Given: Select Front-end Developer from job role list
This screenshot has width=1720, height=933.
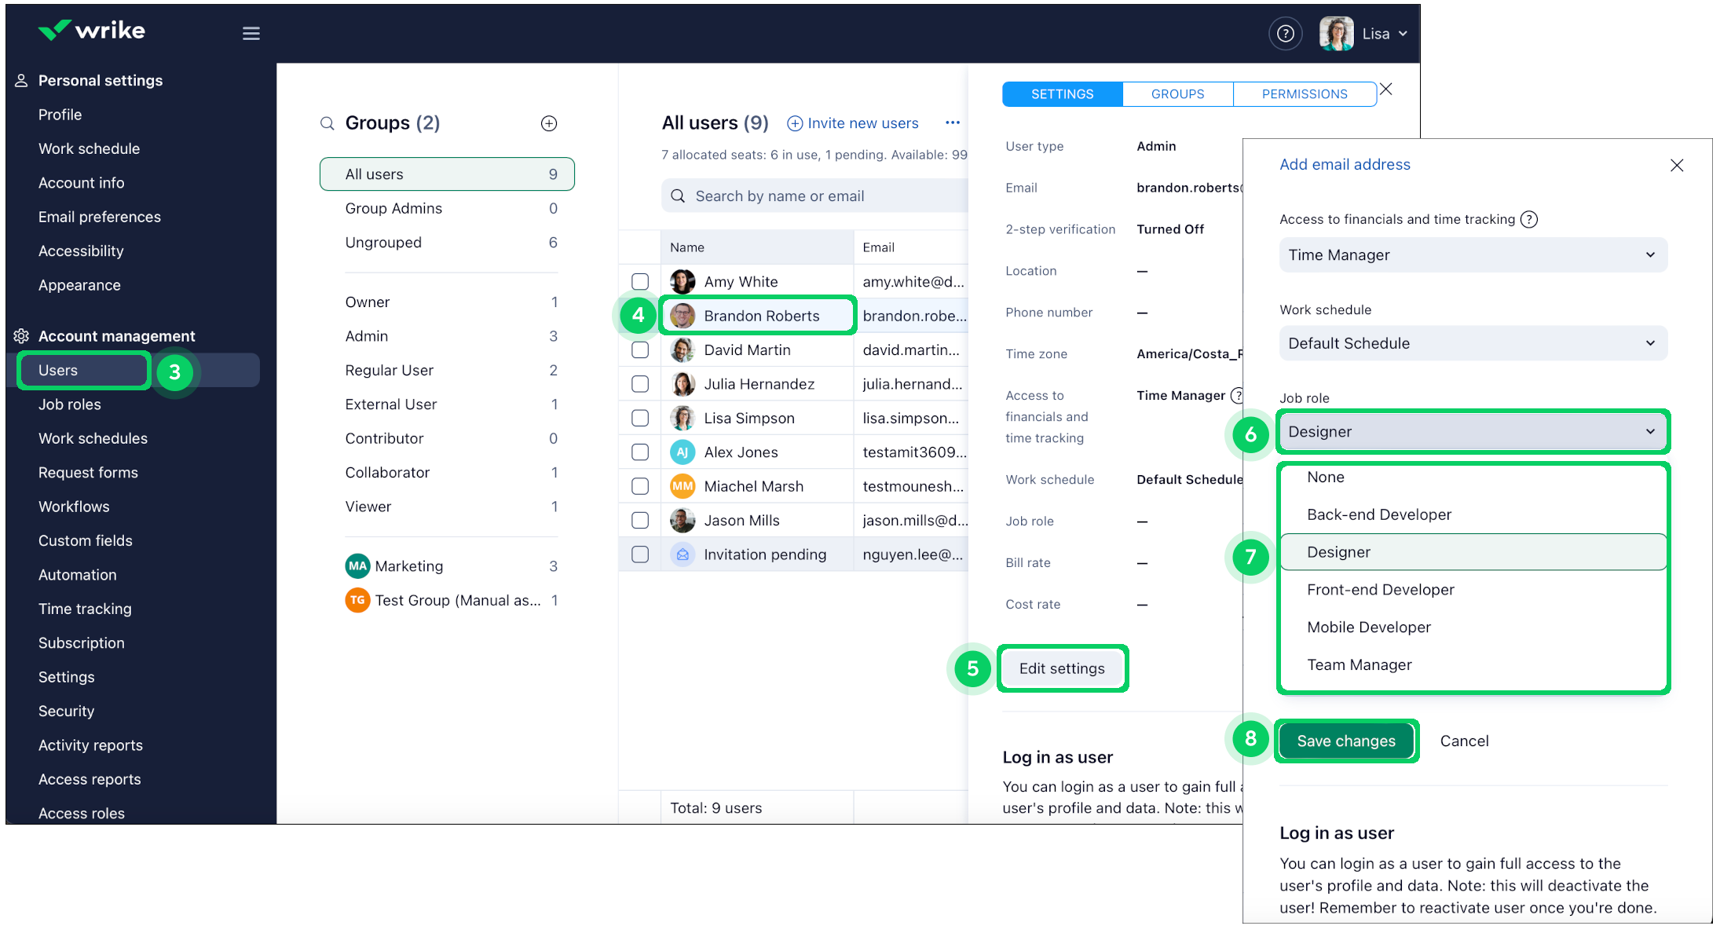Looking at the screenshot, I should (1380, 590).
